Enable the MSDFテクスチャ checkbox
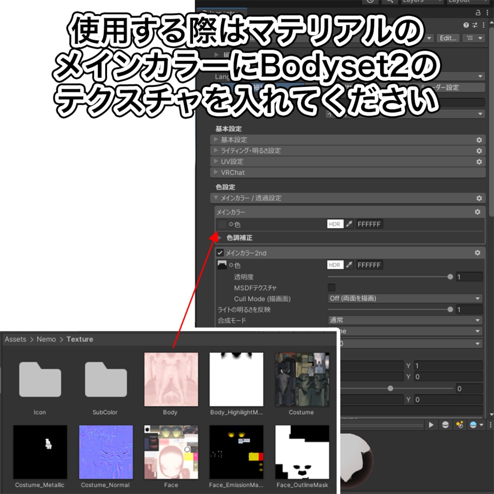 tap(332, 287)
